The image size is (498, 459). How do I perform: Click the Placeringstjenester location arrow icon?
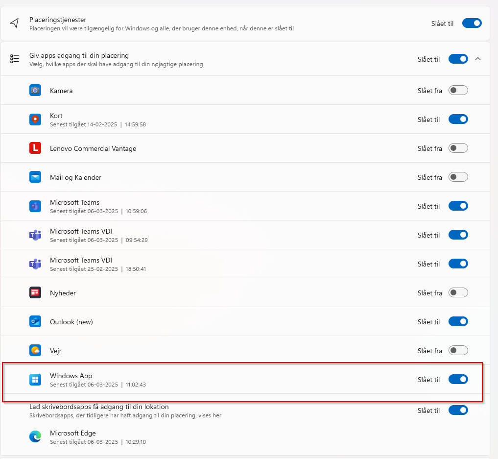coord(15,24)
